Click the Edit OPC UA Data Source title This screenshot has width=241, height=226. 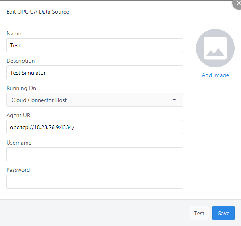coord(38,12)
